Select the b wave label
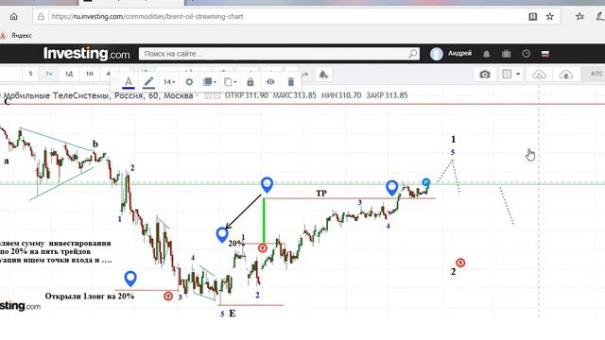605x340 pixels. [95, 144]
